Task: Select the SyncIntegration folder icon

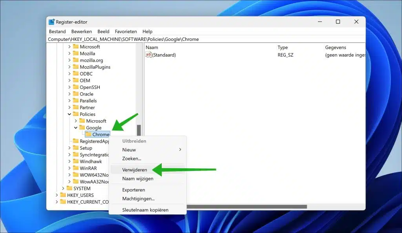Action: (76, 154)
